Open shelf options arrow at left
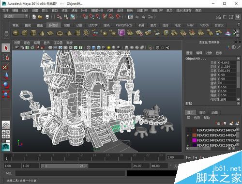The height and width of the screenshot is (184, 242). [7, 36]
